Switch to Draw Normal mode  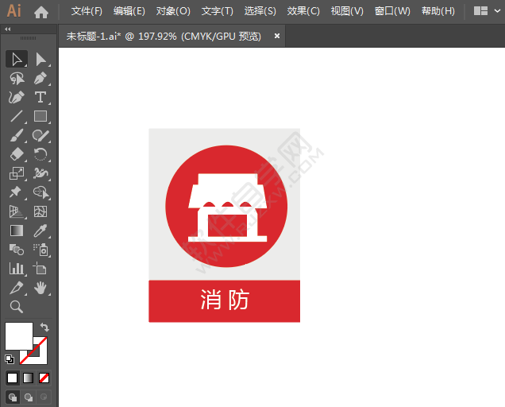click(x=13, y=397)
